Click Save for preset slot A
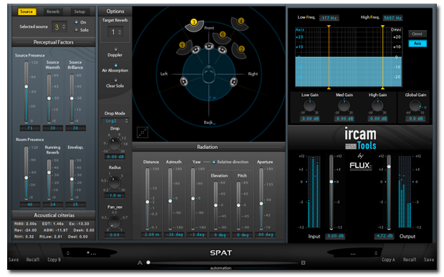 [14, 260]
